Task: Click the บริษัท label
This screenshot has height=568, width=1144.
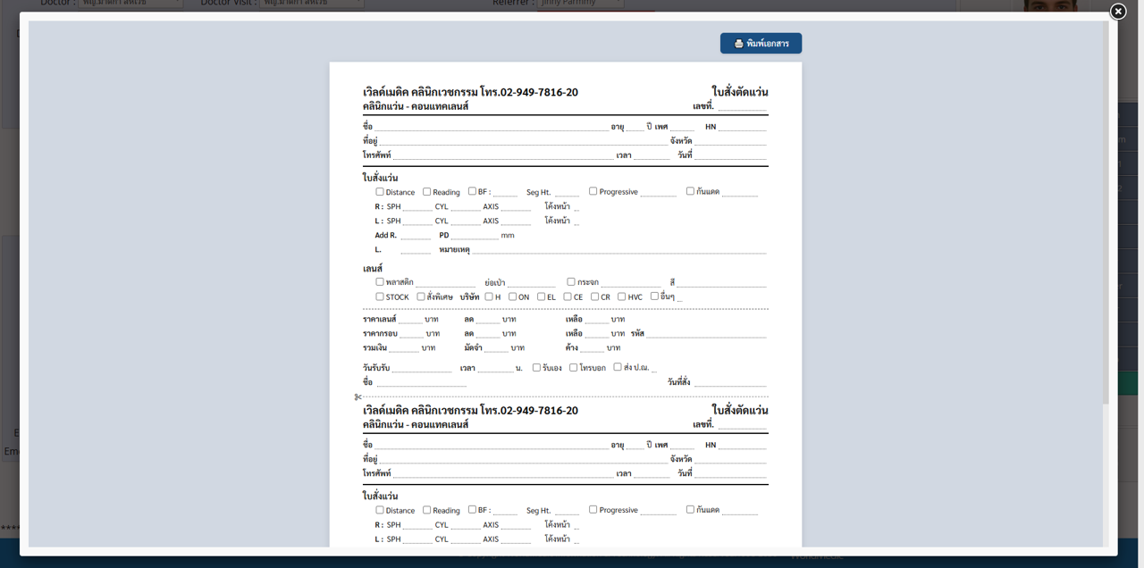Action: (470, 297)
